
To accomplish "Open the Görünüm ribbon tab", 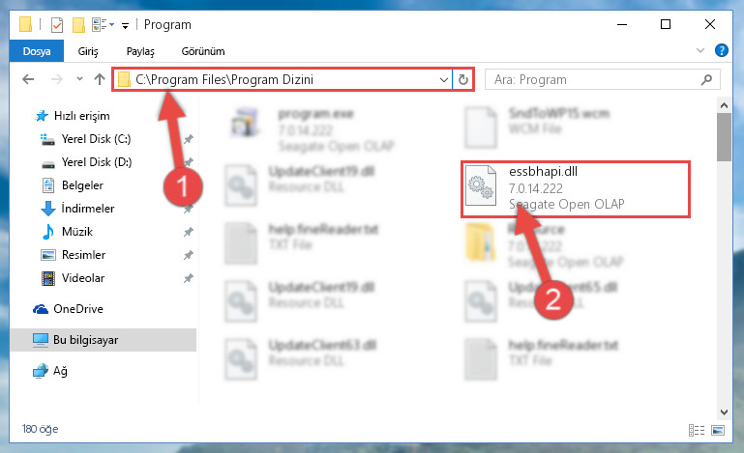I will click(203, 51).
